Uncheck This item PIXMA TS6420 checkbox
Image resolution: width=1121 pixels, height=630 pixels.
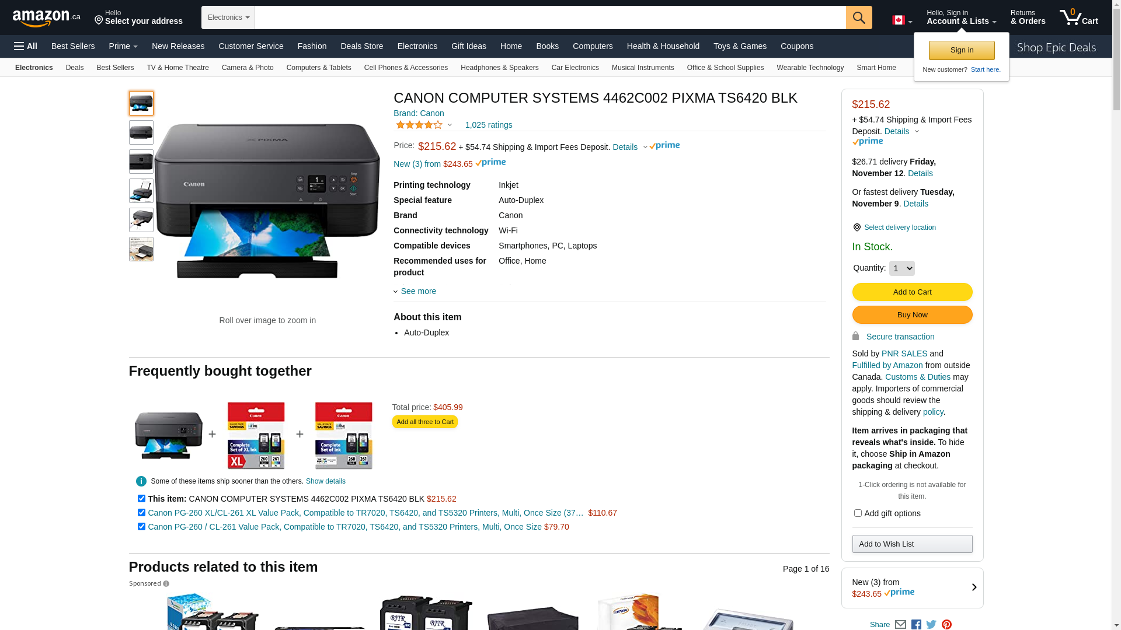[x=141, y=499]
